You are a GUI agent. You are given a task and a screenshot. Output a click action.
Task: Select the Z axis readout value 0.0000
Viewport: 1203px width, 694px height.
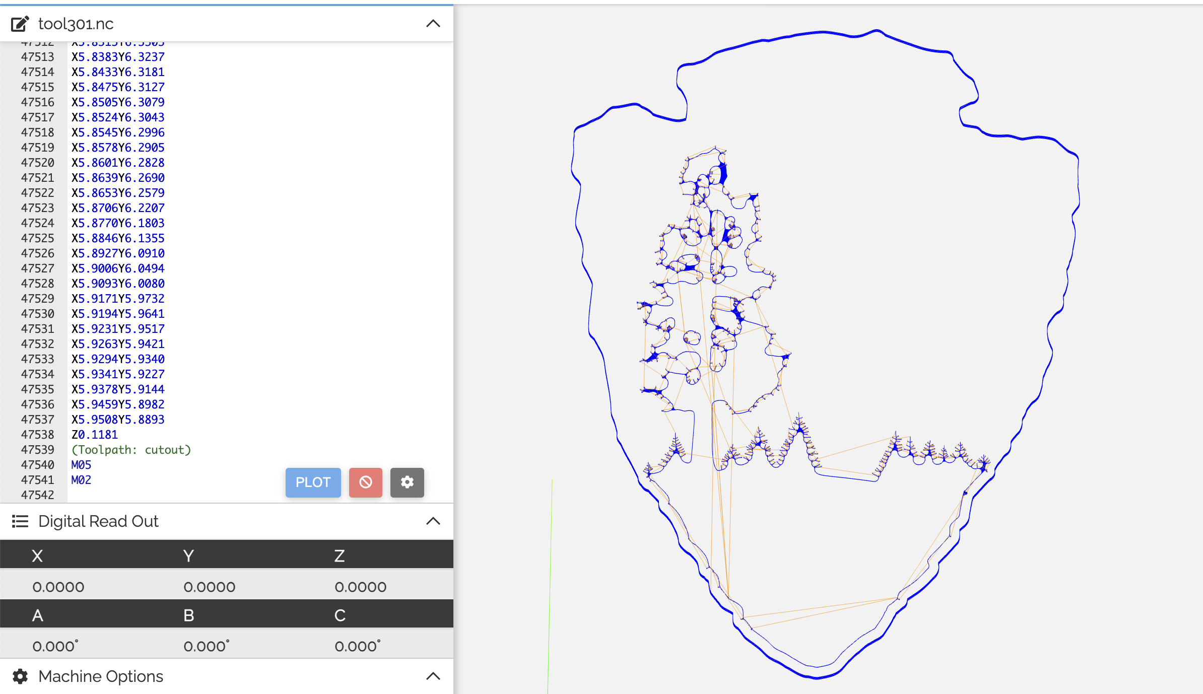(361, 587)
